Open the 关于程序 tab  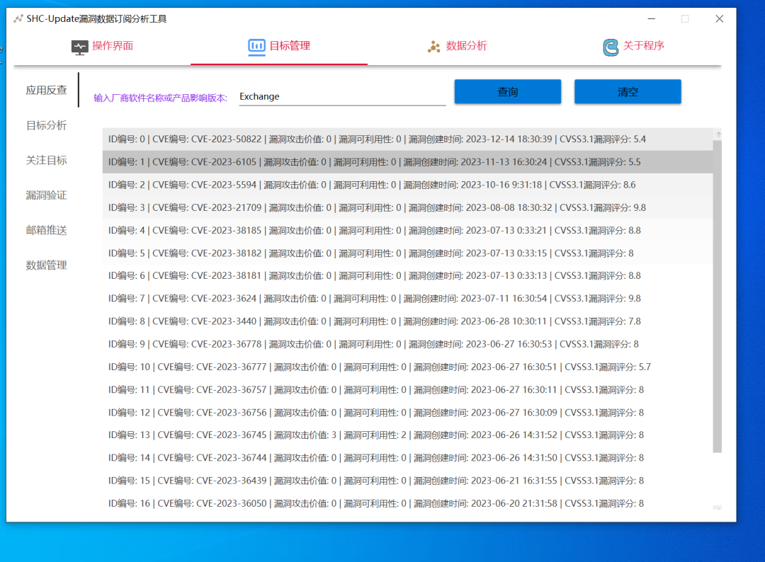coord(633,46)
